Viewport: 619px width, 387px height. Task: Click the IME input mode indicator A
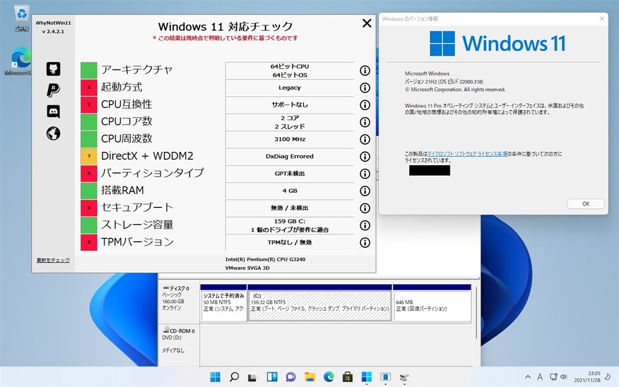(x=540, y=377)
